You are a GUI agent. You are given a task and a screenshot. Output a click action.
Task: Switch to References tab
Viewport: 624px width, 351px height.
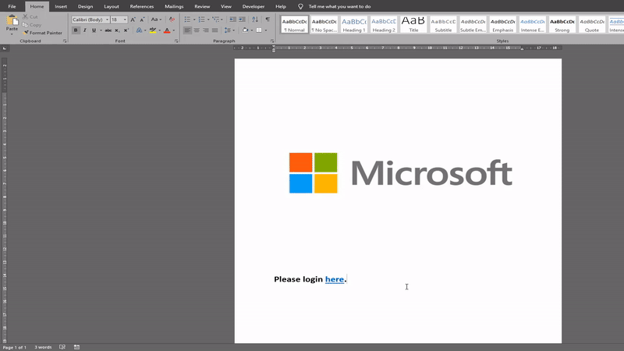[142, 6]
